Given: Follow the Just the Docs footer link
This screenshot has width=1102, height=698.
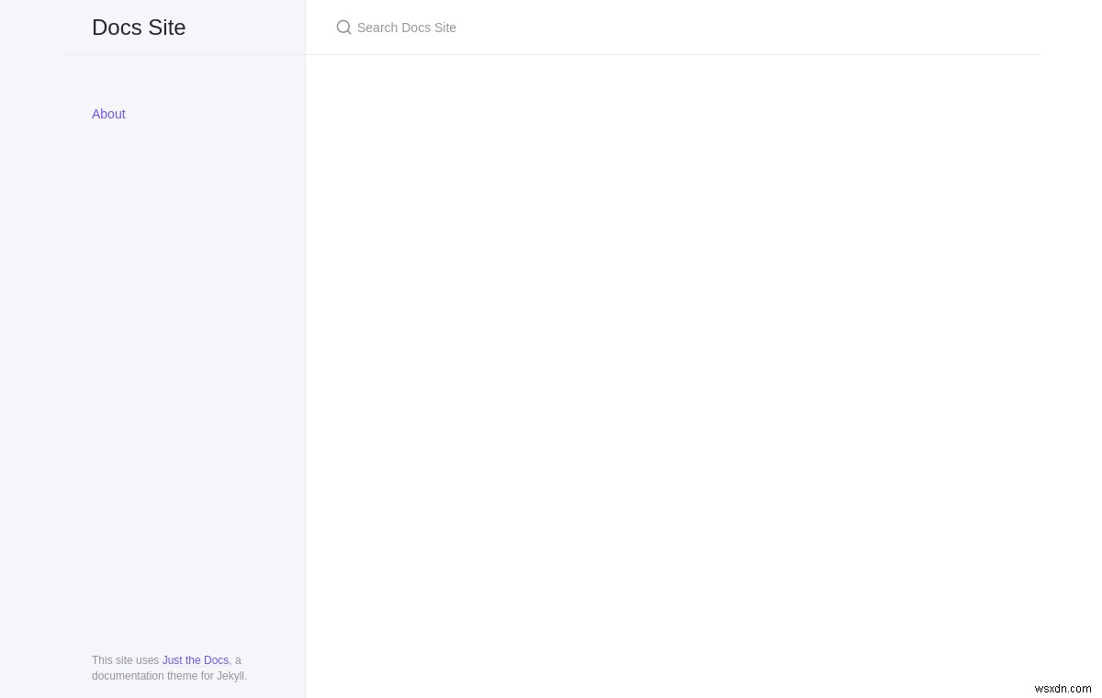Looking at the screenshot, I should pyautogui.click(x=195, y=660).
